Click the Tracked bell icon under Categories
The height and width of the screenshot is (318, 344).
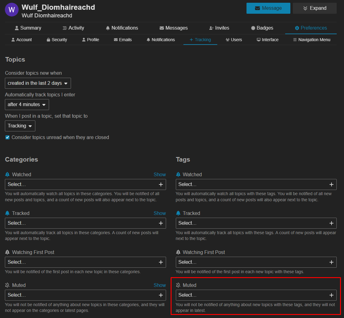click(8, 213)
